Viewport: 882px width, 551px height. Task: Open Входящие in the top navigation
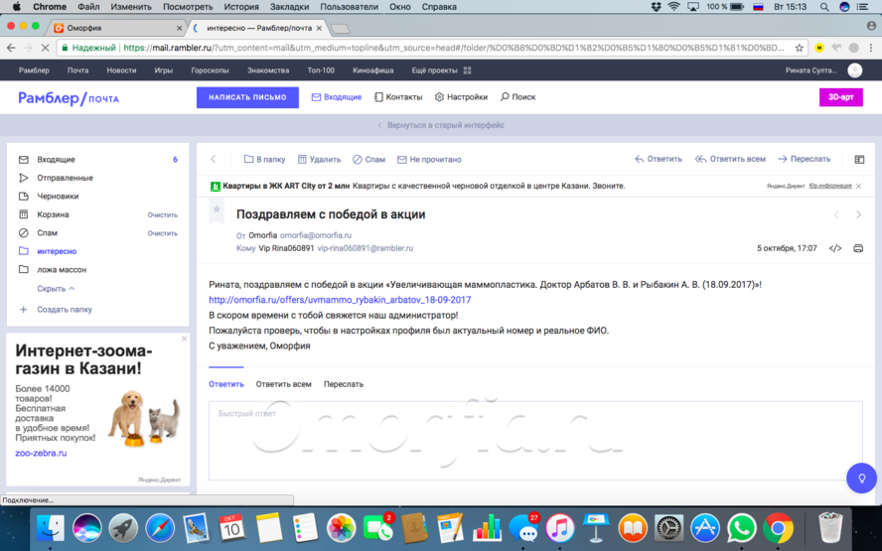[x=337, y=97]
